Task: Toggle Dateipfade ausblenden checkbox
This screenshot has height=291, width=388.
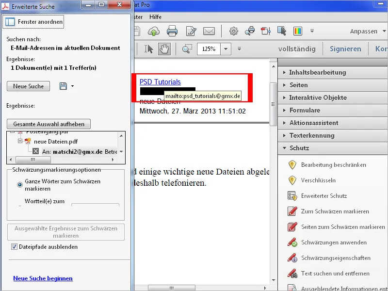Action: pyautogui.click(x=14, y=247)
